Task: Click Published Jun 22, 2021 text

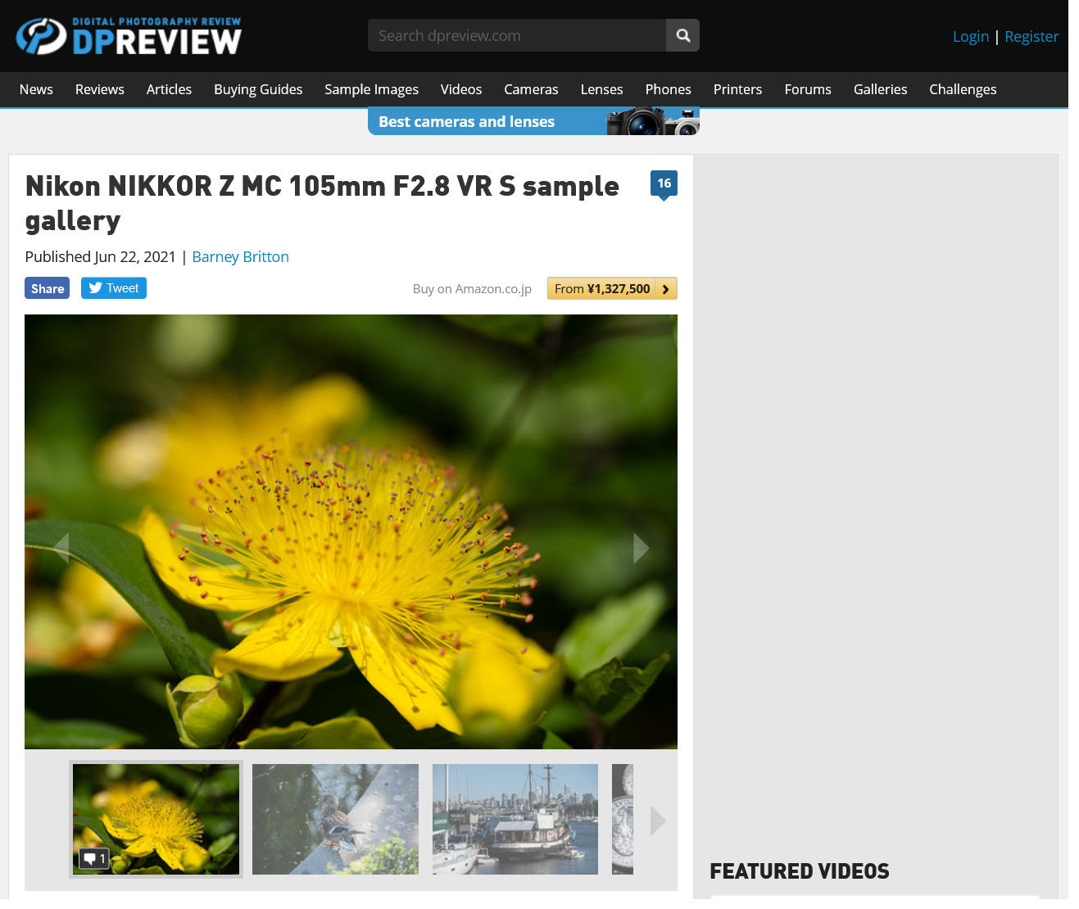Action: 101,257
